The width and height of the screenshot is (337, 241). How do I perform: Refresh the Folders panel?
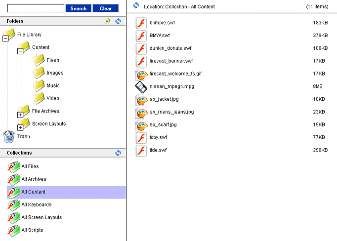[x=118, y=21]
